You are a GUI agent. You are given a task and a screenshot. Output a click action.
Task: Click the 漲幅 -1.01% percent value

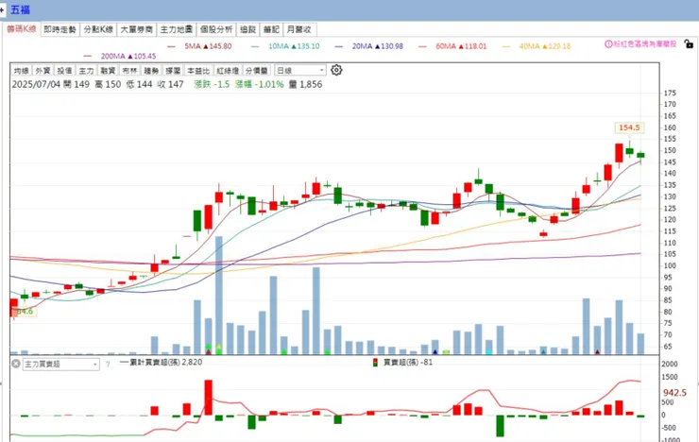pos(259,84)
